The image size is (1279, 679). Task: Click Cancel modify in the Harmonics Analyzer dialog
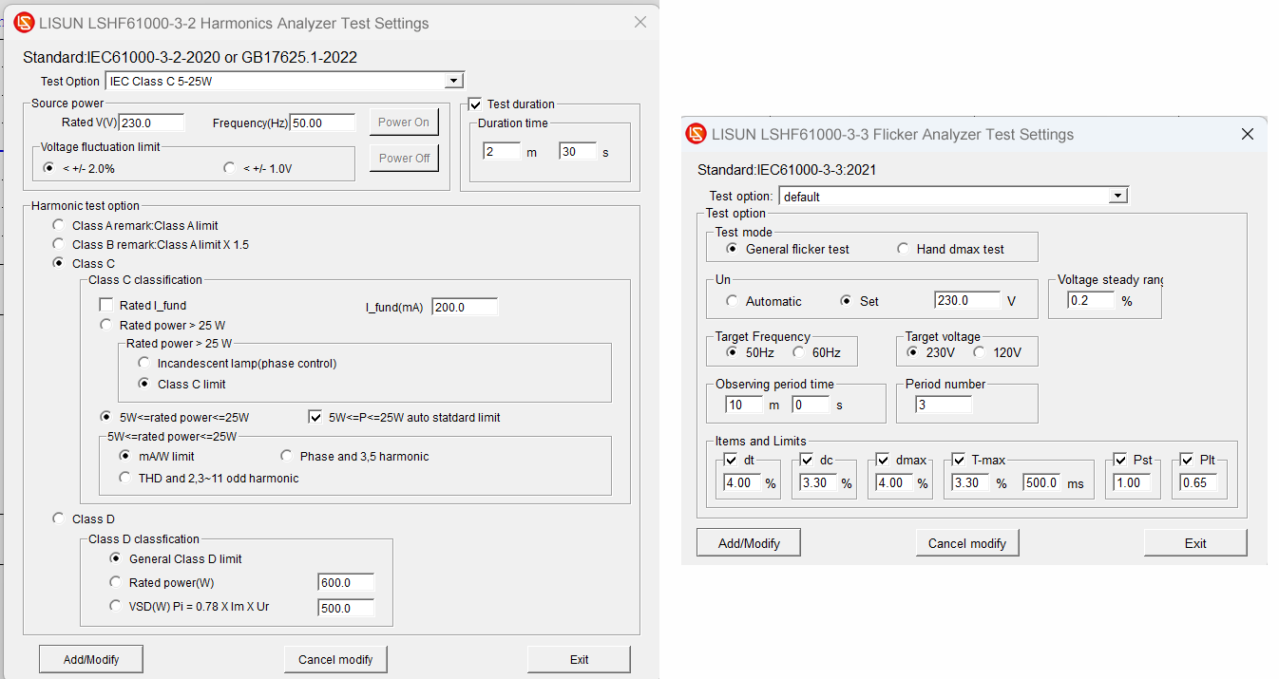(x=335, y=658)
